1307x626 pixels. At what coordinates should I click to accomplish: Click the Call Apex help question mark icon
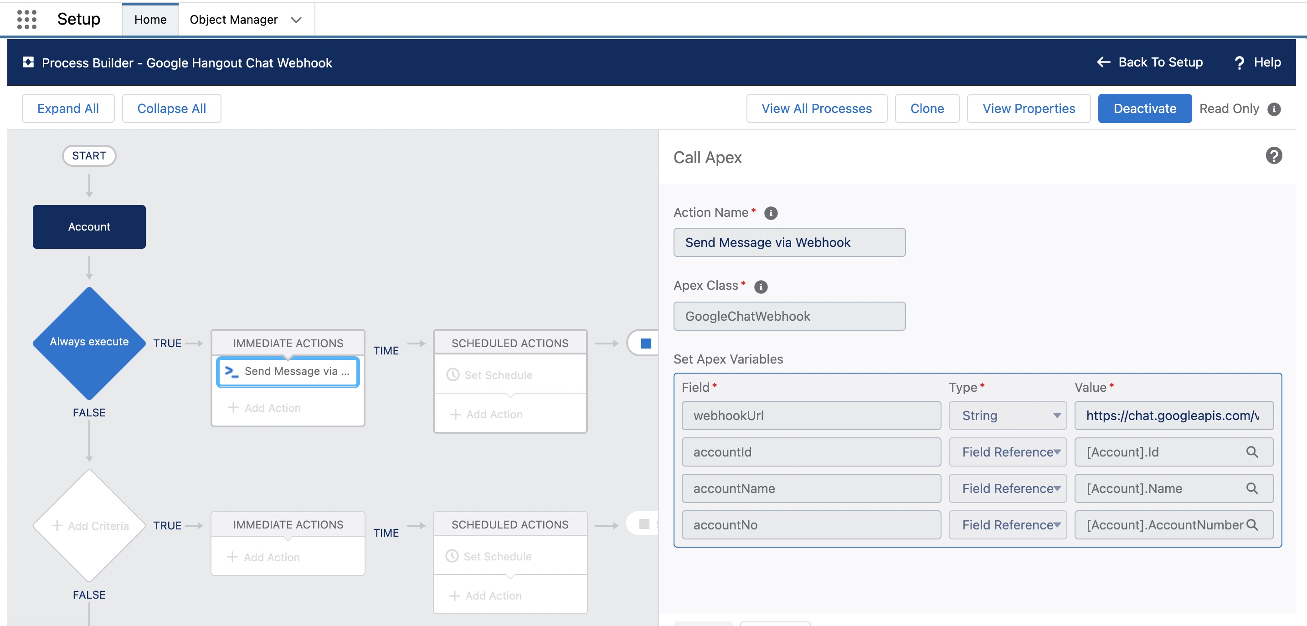[x=1274, y=156]
